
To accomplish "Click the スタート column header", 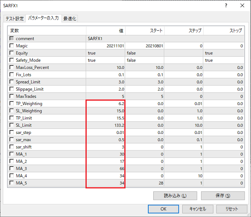I will pyautogui.click(x=145, y=31).
